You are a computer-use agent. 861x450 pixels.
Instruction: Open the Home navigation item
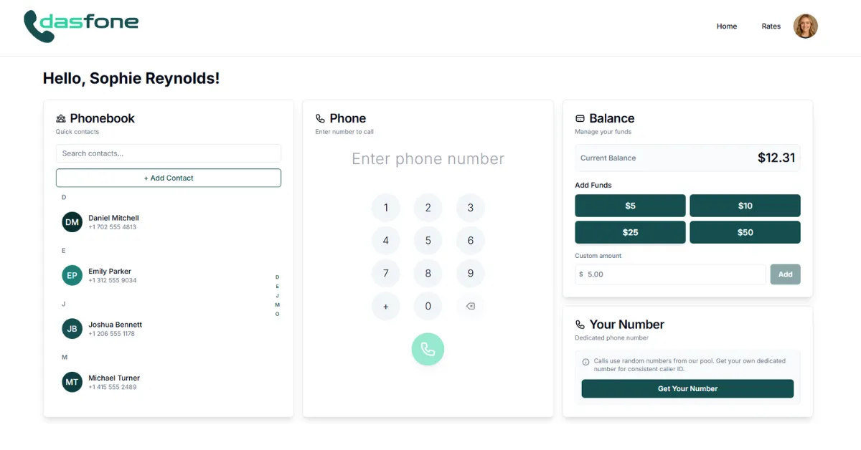click(726, 27)
